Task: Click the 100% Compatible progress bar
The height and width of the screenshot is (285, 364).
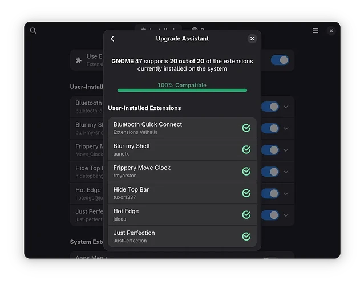Action: click(x=182, y=91)
